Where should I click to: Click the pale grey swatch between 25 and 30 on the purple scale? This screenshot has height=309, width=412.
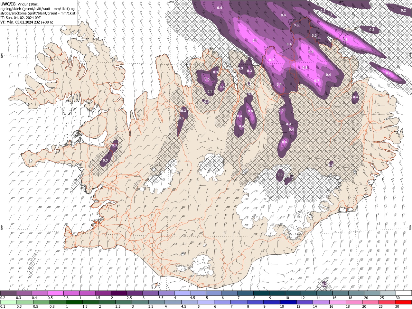click(x=388, y=293)
